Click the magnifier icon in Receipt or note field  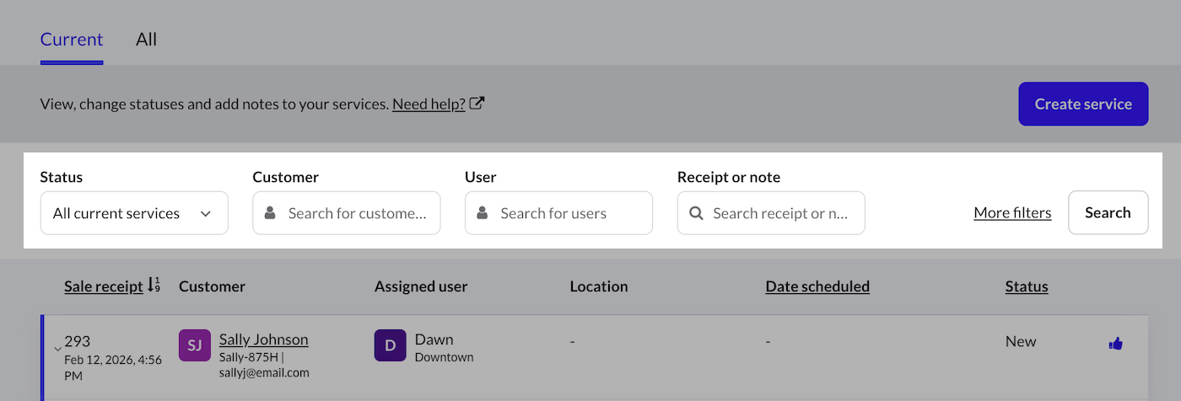point(696,213)
